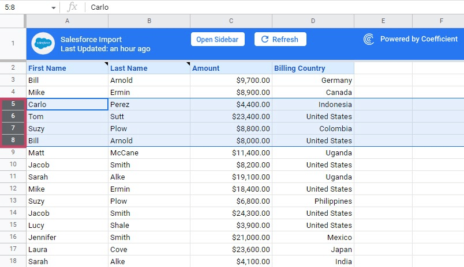Select the cell containing Sutt
Viewport: 464px width, 267px height.
[149, 117]
